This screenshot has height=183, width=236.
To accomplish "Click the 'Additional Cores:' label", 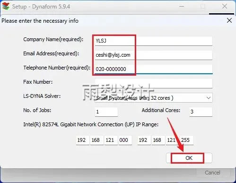I will click(x=161, y=110).
